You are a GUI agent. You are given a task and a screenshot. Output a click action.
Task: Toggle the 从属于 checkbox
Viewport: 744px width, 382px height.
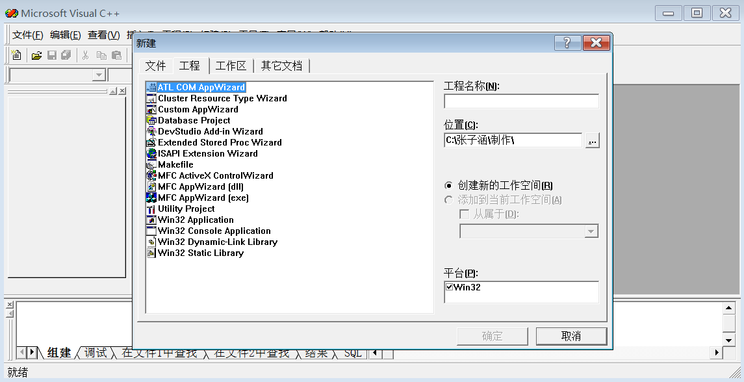(x=465, y=214)
